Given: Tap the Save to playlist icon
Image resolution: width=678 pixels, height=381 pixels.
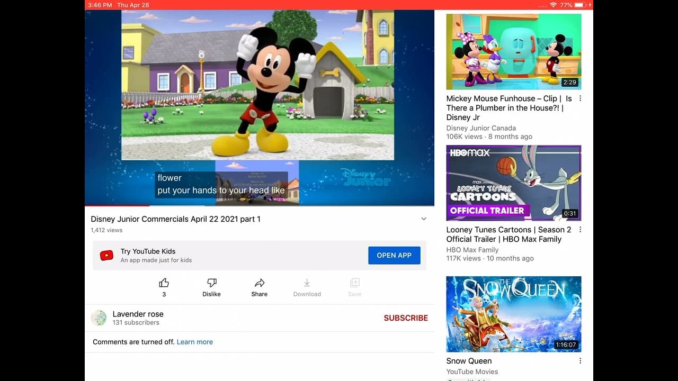Looking at the screenshot, I should pyautogui.click(x=355, y=283).
